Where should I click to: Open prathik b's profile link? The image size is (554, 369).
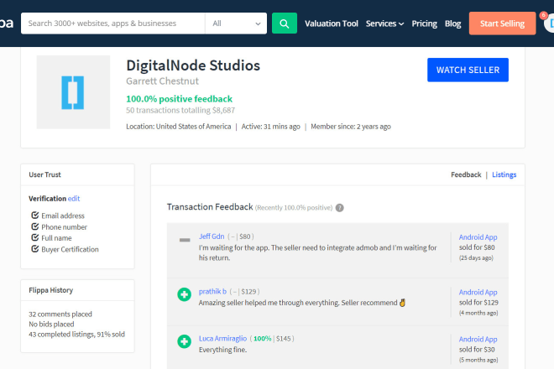point(212,291)
